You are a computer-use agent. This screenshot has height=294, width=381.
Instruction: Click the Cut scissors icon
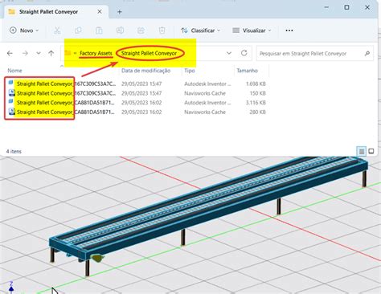(57, 31)
